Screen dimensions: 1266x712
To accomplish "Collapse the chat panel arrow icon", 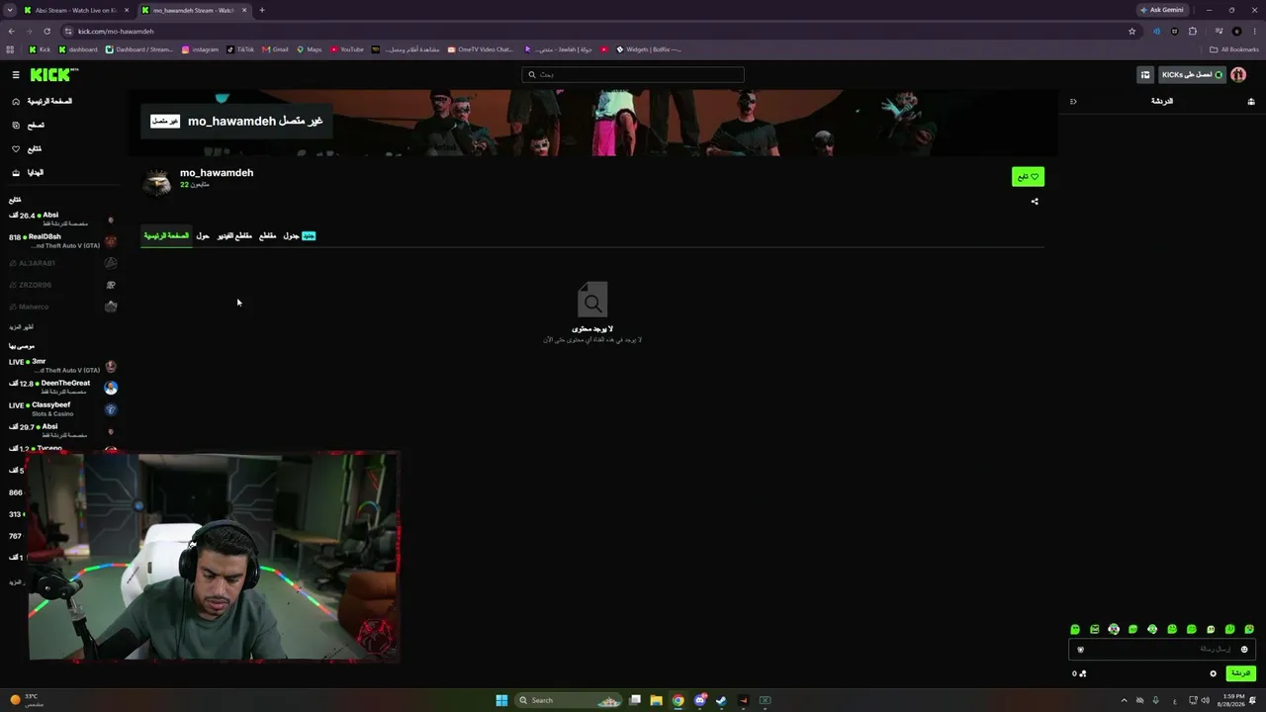I will point(1073,102).
